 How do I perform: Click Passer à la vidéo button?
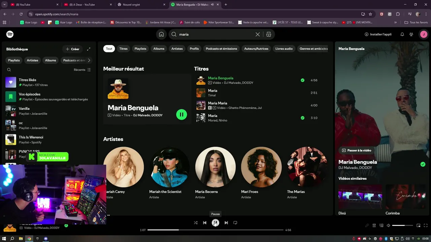point(357,150)
